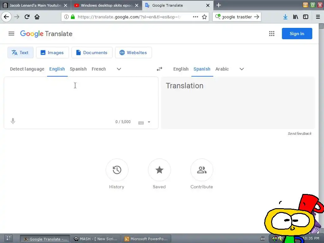Select Spanish as source language
The image size is (324, 243).
(78, 69)
